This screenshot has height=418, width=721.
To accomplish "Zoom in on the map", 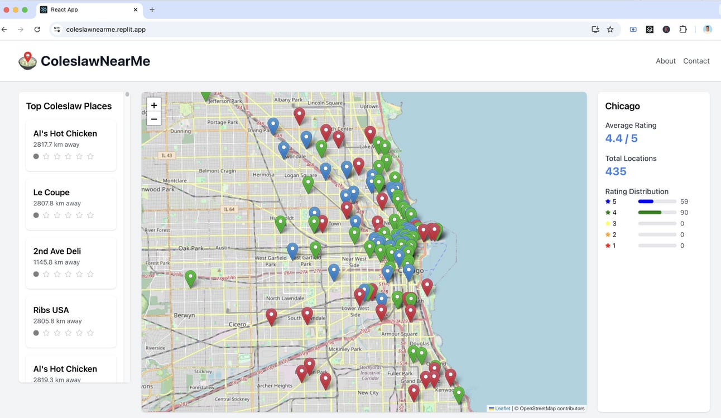I will (x=154, y=105).
